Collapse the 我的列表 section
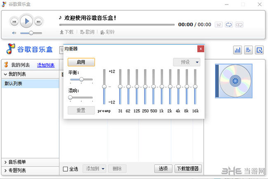 point(30,74)
